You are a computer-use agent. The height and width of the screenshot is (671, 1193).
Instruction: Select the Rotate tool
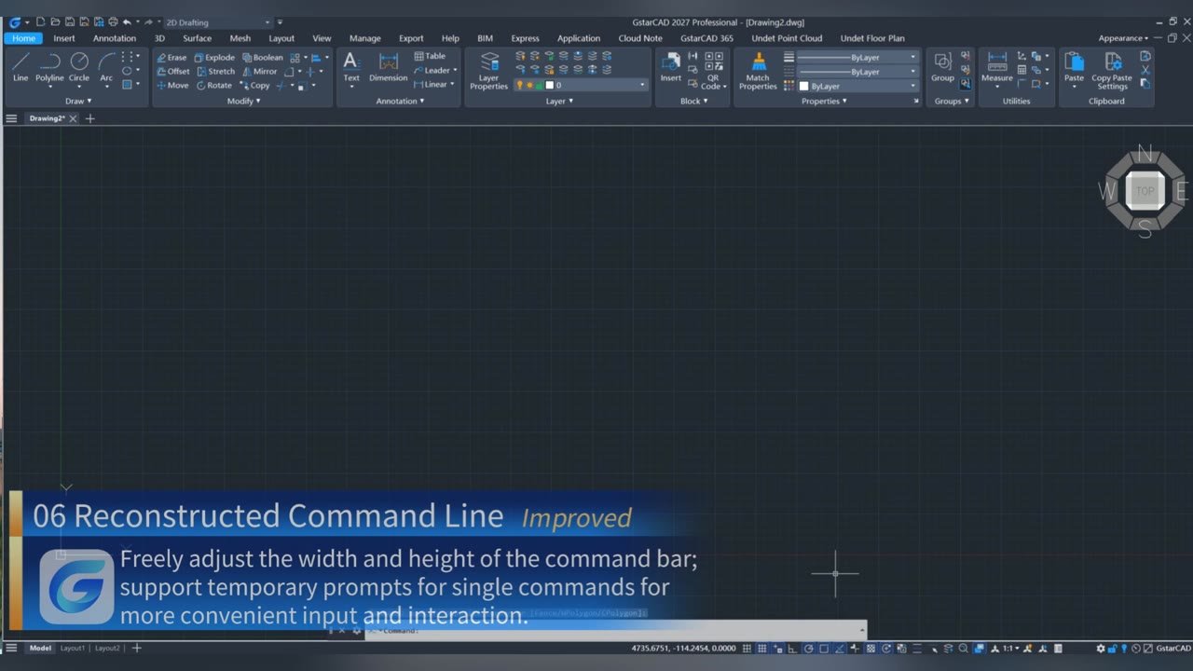(214, 85)
